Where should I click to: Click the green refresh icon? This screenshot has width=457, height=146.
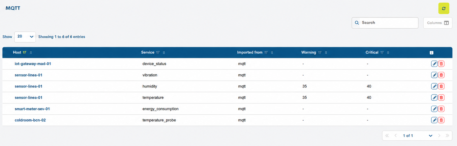(444, 8)
